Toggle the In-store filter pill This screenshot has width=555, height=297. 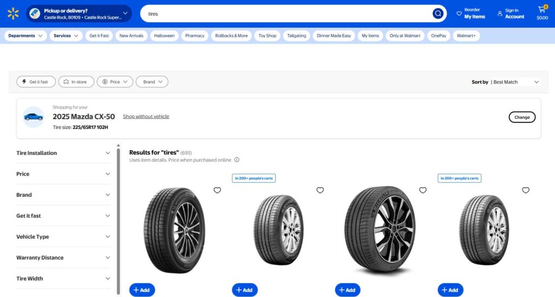click(x=76, y=82)
